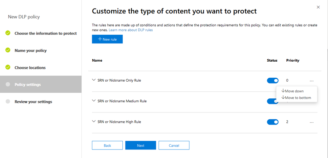Select the Review your settings step
The image size is (328, 158).
pos(33,102)
